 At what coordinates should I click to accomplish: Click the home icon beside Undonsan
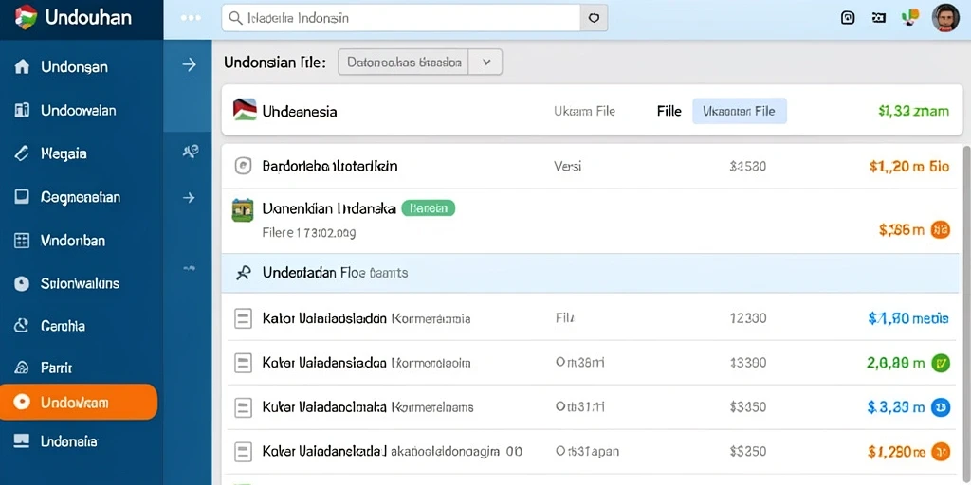coord(22,67)
